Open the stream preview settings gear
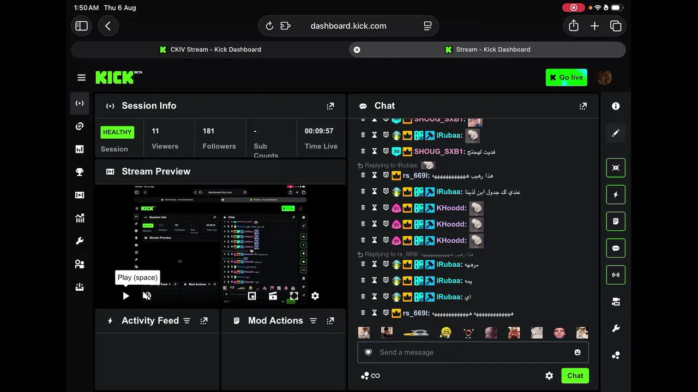This screenshot has width=698, height=392. tap(315, 296)
